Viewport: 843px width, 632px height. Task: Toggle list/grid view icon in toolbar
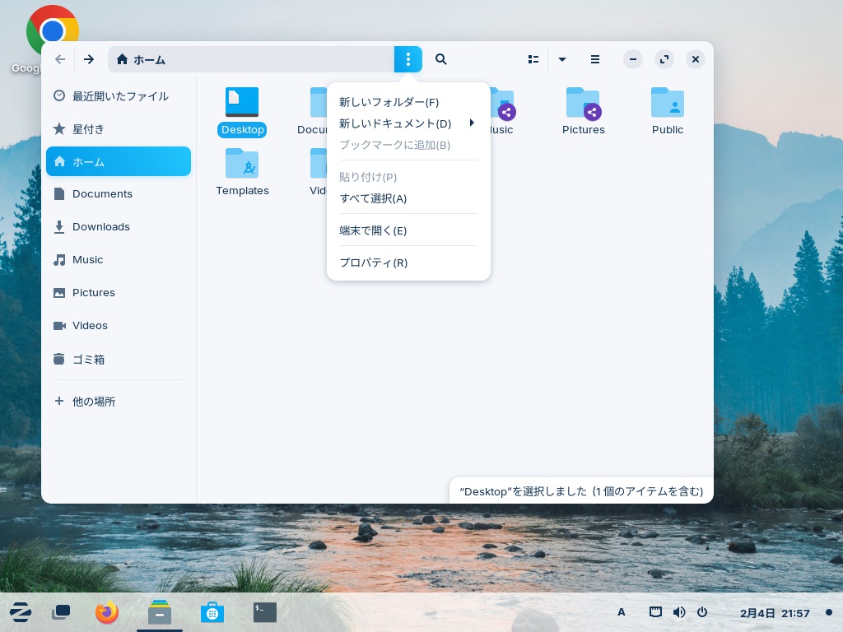(533, 59)
